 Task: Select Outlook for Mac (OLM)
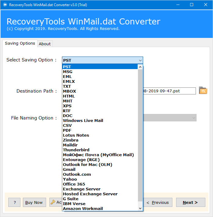coord(100,164)
